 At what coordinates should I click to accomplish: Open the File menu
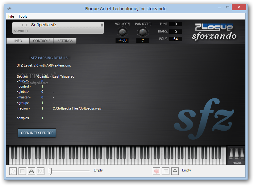click(x=11, y=16)
